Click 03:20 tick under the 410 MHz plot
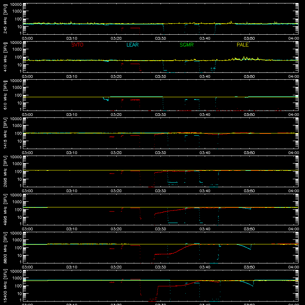Screen dimensions: 305x305 point(116,77)
